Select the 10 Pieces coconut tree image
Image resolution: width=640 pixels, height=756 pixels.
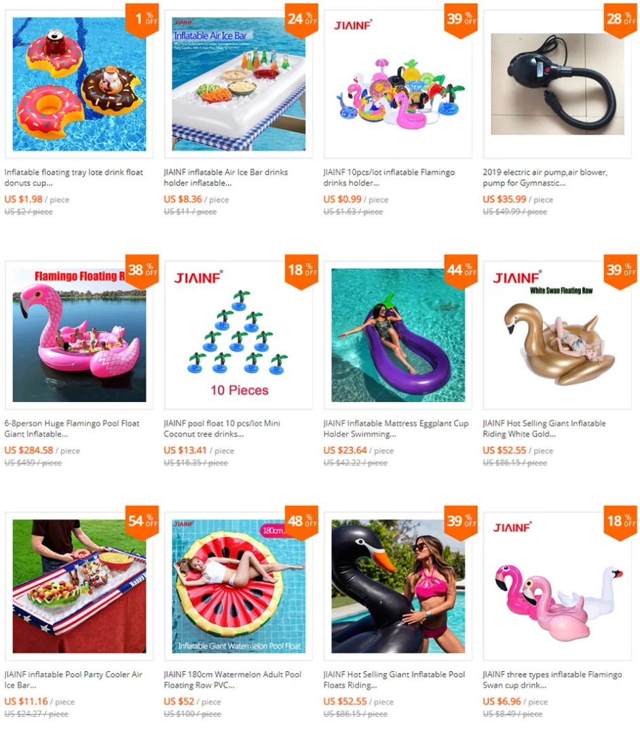pyautogui.click(x=238, y=335)
